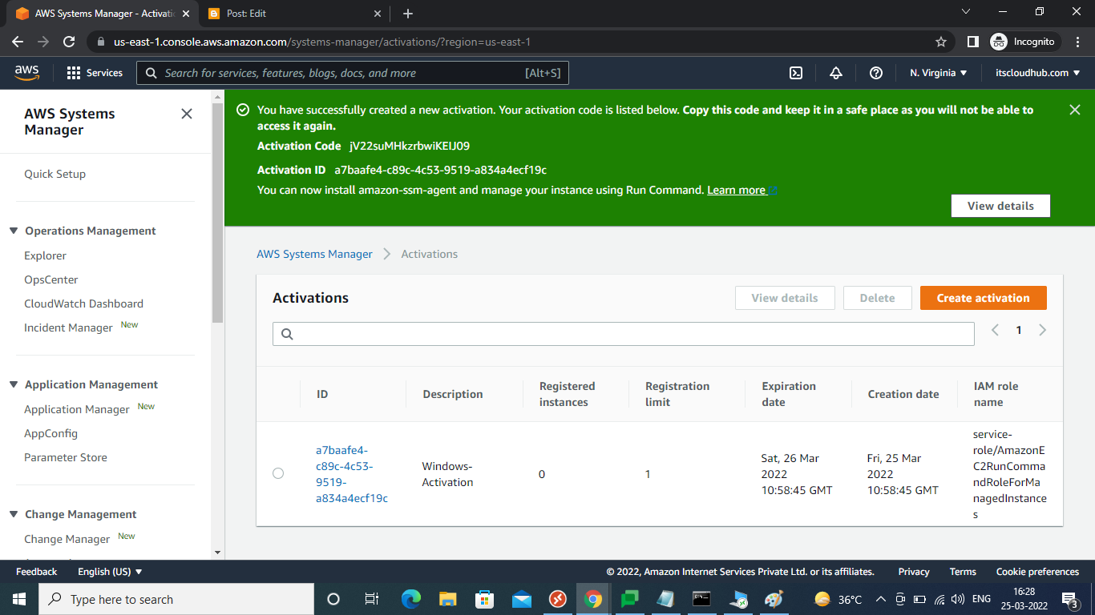Open the Windows notification center
The height and width of the screenshot is (615, 1095).
coord(1069,599)
